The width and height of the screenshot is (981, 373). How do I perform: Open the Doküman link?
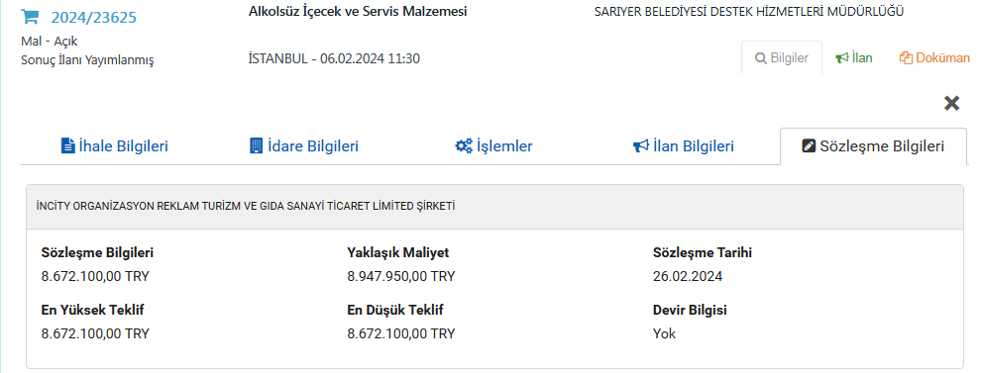pos(942,58)
